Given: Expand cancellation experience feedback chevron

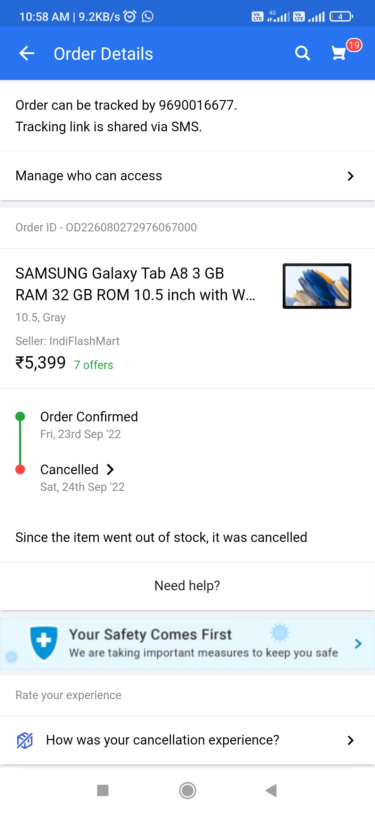Looking at the screenshot, I should pyautogui.click(x=350, y=740).
